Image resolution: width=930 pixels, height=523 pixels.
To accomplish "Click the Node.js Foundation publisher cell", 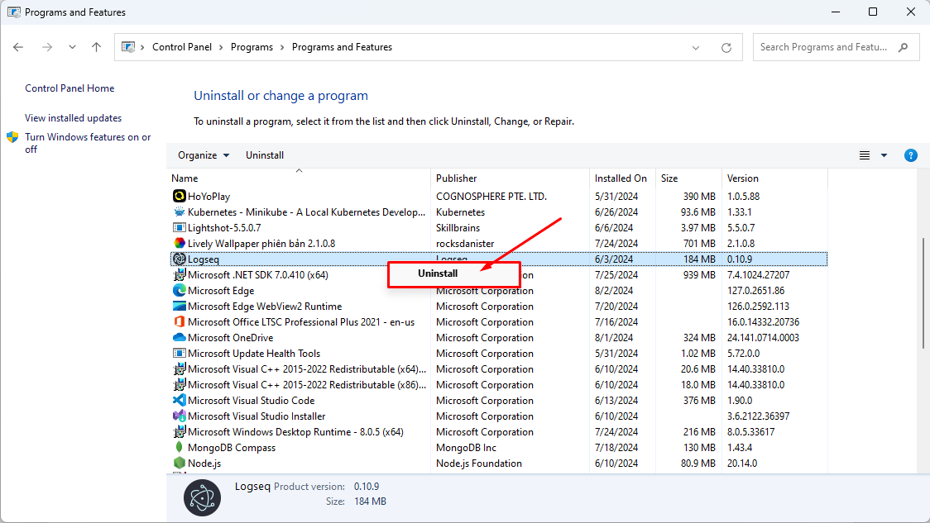I will (478, 464).
